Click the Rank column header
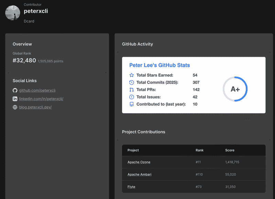This screenshot has height=199, width=275. 199,150
